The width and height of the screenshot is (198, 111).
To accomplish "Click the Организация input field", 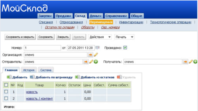I will 56,55.
